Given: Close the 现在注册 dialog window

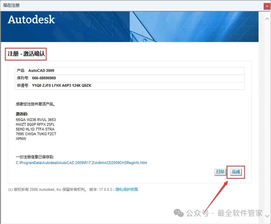Looking at the screenshot, I should 267,6.
